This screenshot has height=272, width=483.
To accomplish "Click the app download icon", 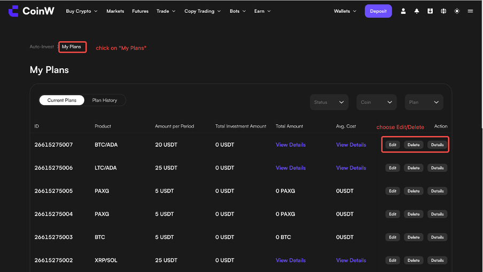I will pyautogui.click(x=430, y=11).
